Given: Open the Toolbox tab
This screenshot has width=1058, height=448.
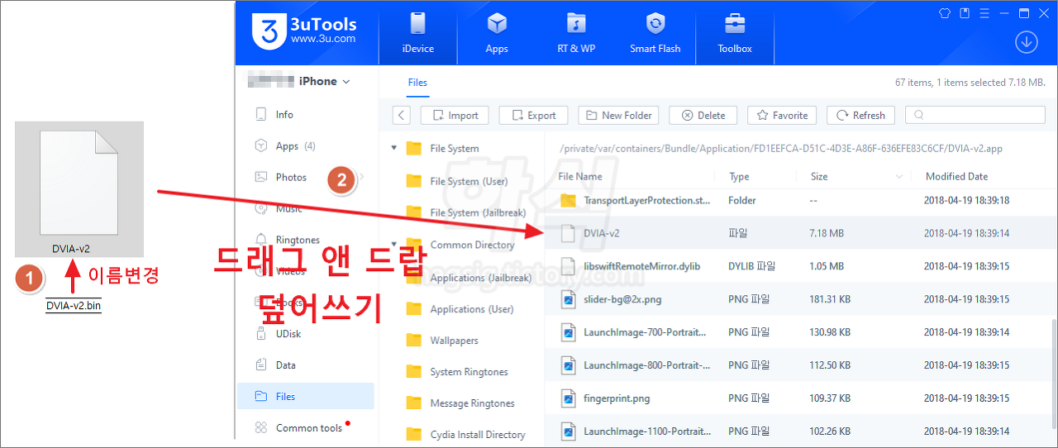Looking at the screenshot, I should tap(735, 33).
